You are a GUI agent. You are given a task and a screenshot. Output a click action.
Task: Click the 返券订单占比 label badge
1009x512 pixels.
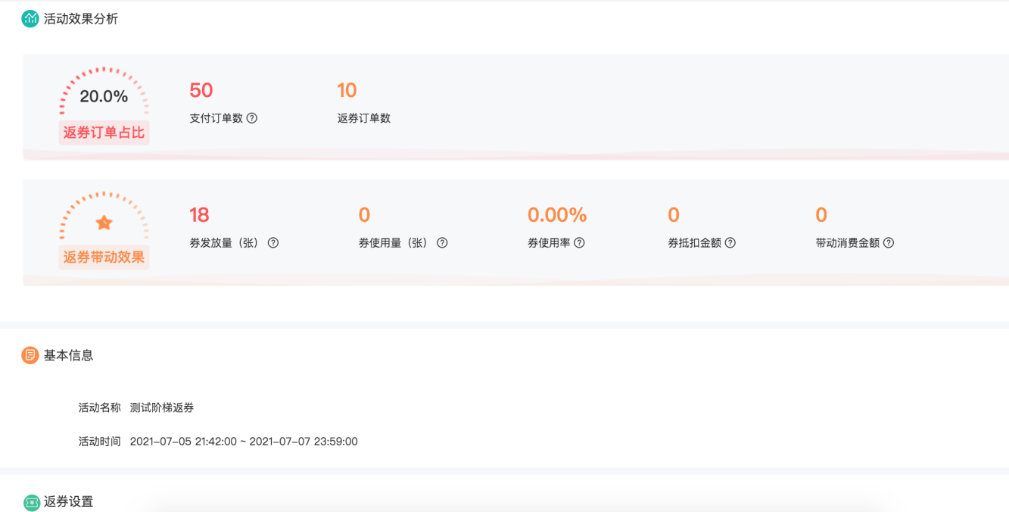[x=104, y=133]
